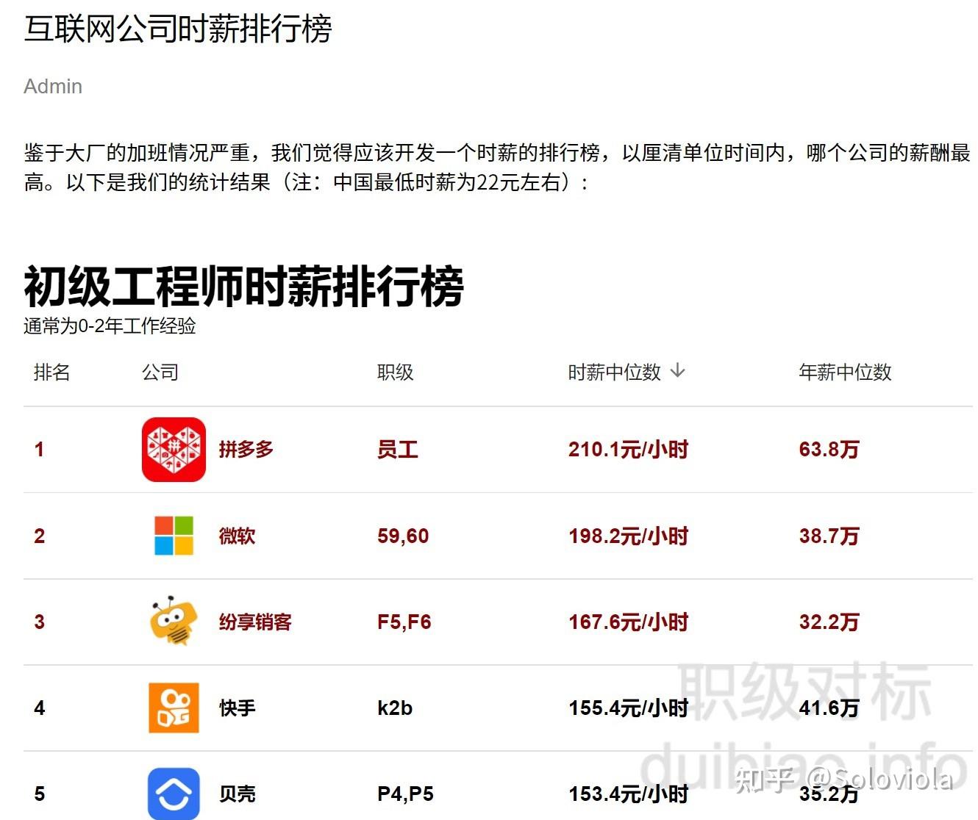Viewport: 978px width, 820px height.
Task: Sort by 时薪中位数 column header
Action: tap(615, 373)
